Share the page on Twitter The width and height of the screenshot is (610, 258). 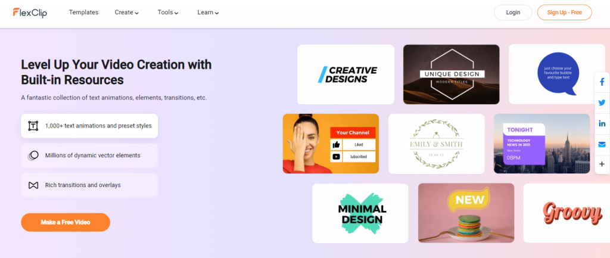(x=602, y=102)
